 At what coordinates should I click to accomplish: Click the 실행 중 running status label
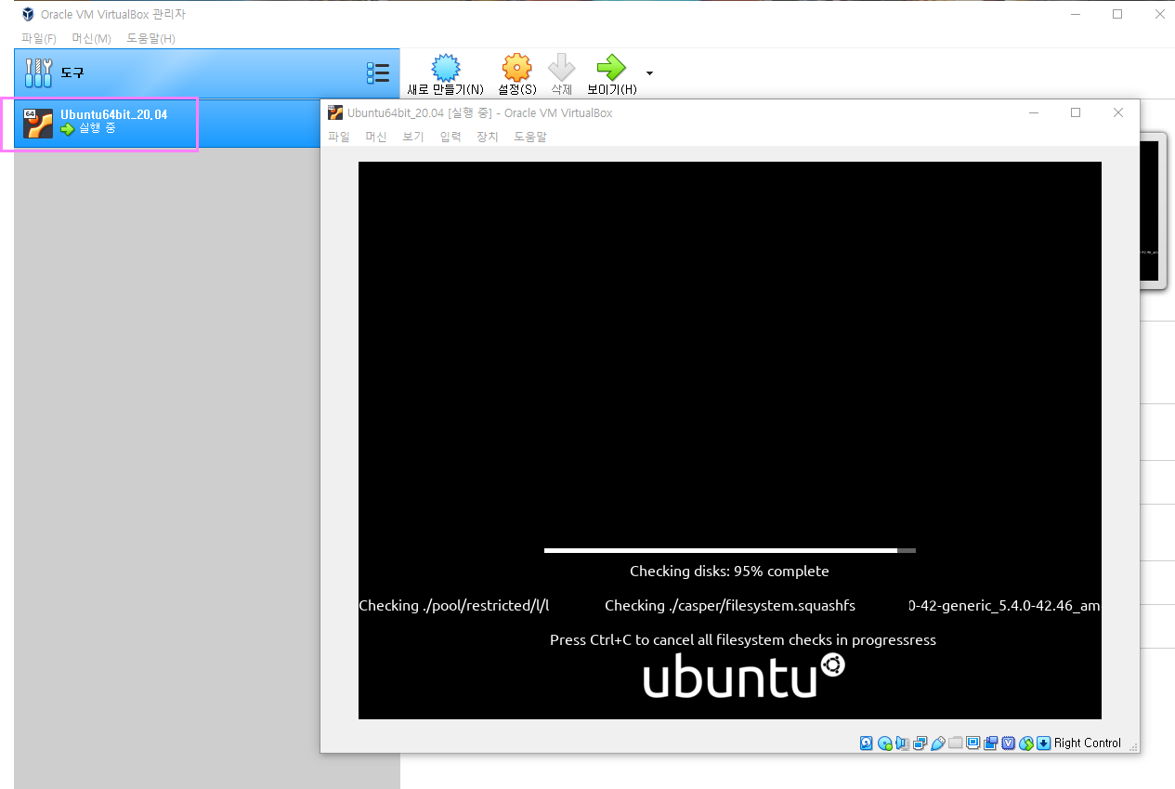coord(98,129)
